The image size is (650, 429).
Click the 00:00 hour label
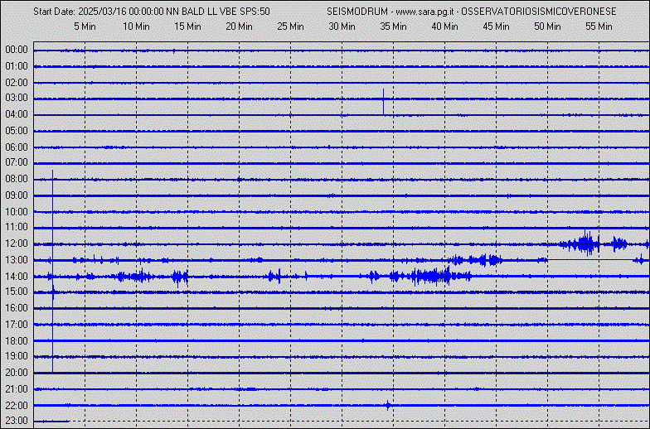17,50
